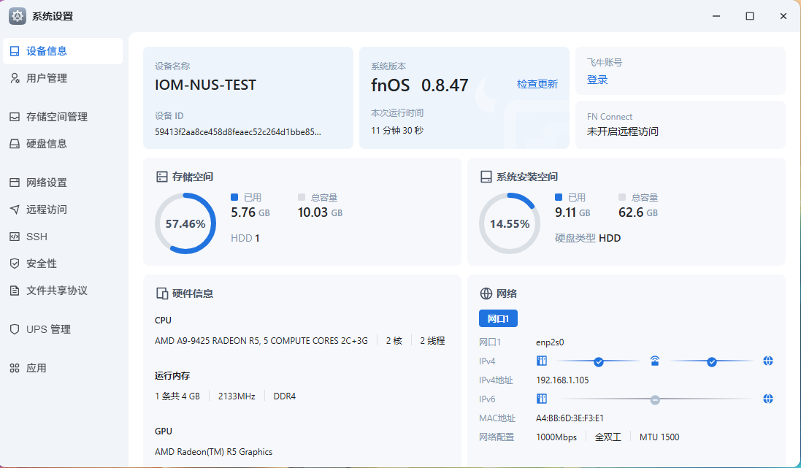
Task: Open 用户管理 in the sidebar
Action: (63, 78)
